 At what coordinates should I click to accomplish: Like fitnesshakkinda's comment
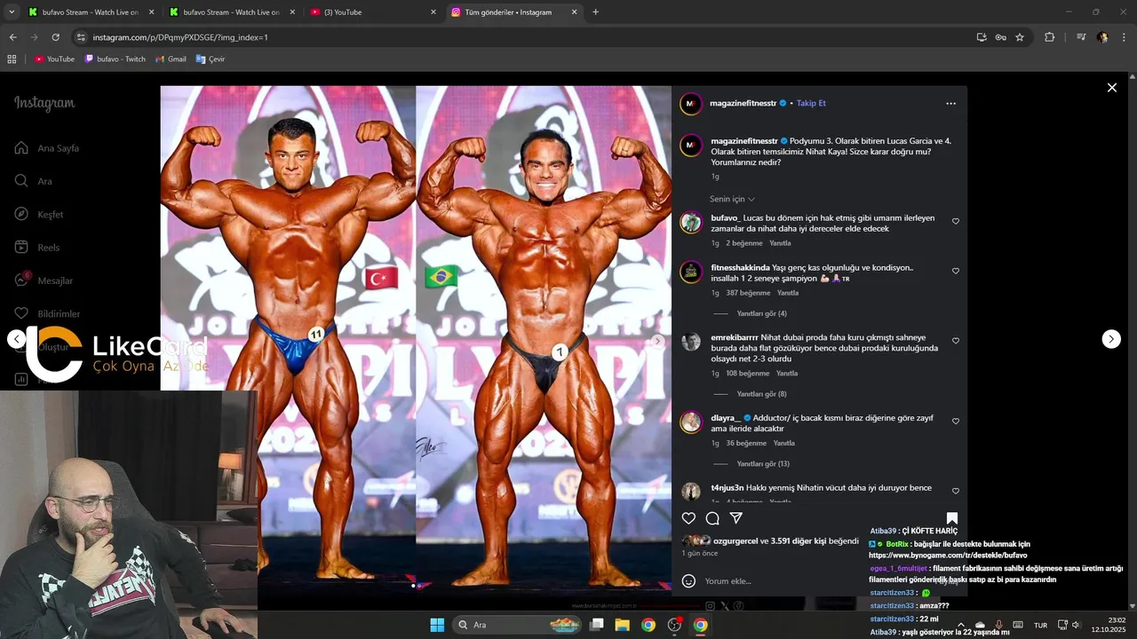pyautogui.click(x=956, y=271)
